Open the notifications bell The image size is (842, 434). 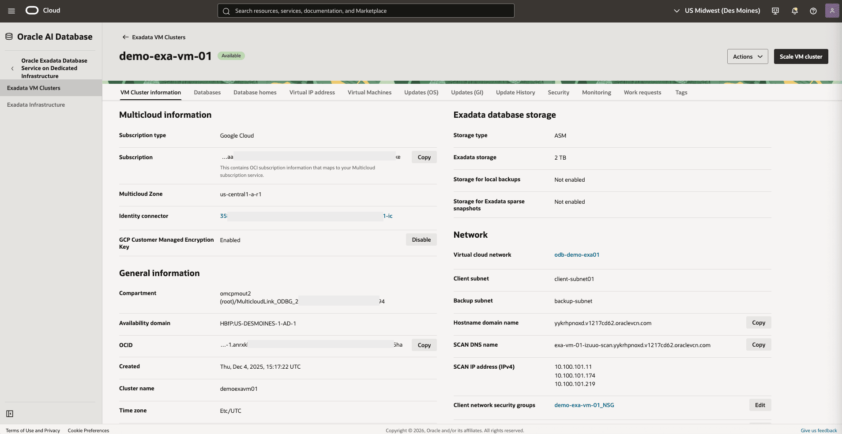click(794, 11)
